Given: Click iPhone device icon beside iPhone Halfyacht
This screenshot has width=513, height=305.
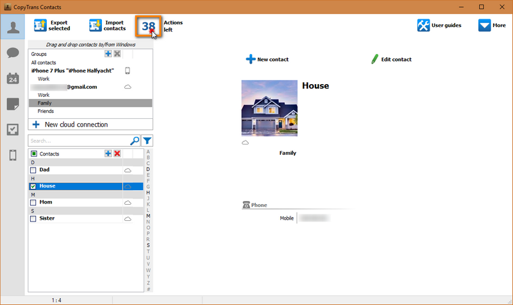Looking at the screenshot, I should click(128, 71).
